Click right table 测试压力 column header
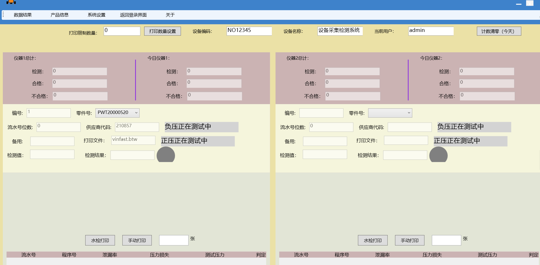 coord(487,255)
